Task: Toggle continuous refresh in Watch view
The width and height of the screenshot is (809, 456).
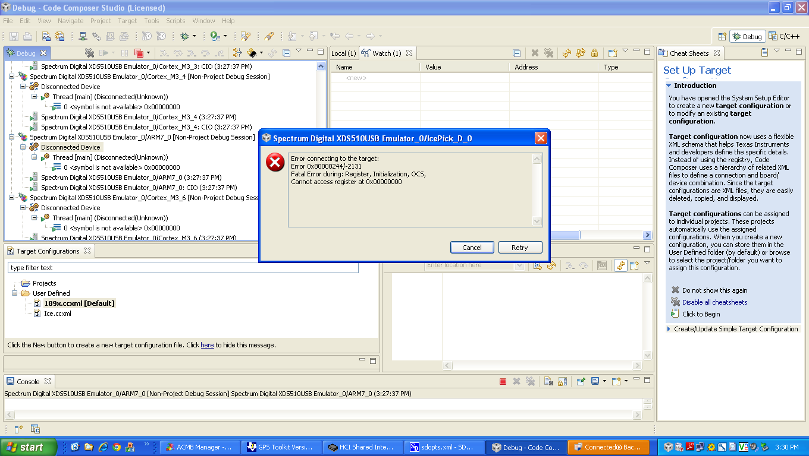Action: tap(581, 53)
